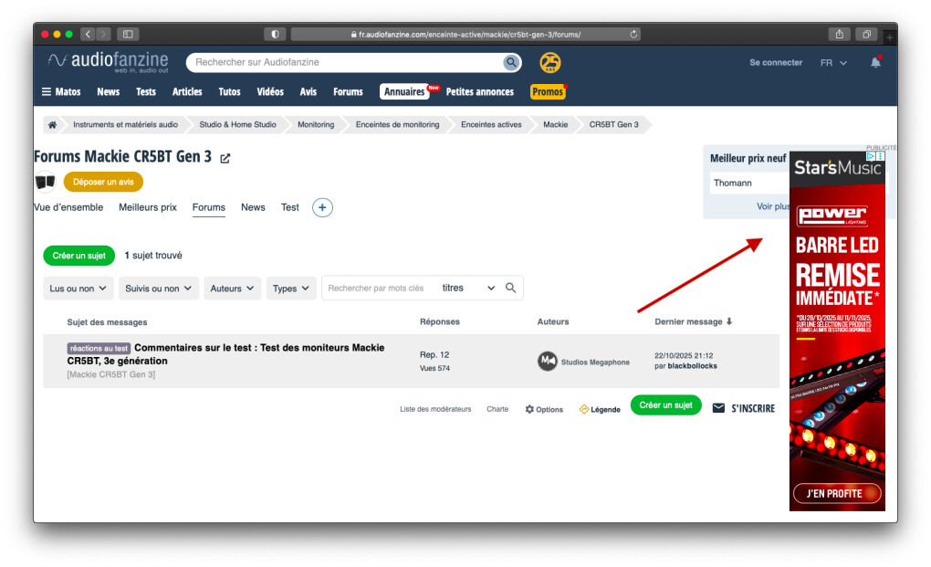This screenshot has height=567, width=931.
Task: Open the Suivis ou non filter dropdown
Action: 159,288
